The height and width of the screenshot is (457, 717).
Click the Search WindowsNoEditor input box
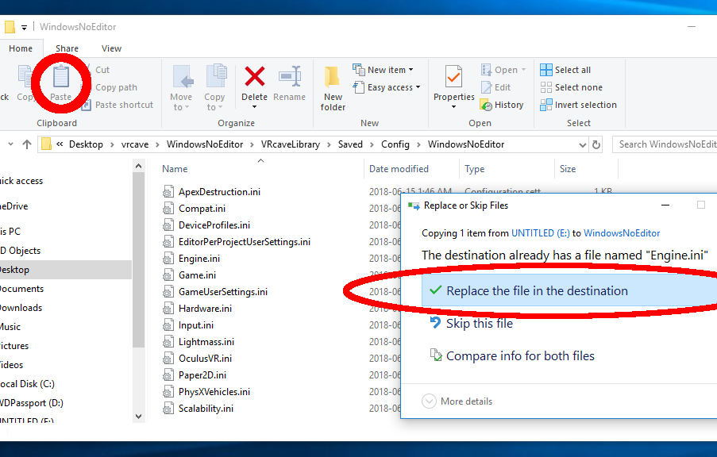[665, 144]
